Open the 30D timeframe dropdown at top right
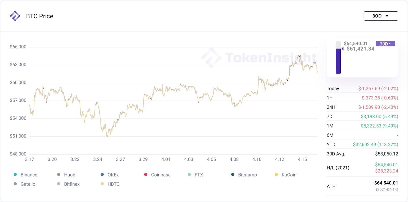The image size is (408, 202). tap(381, 16)
